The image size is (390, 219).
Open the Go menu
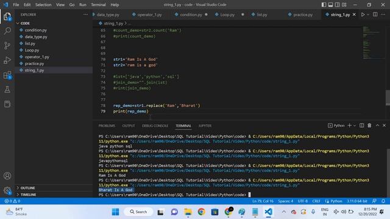(72, 5)
